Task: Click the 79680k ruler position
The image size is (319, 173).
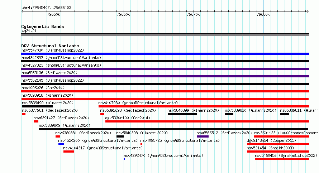Action: click(x=263, y=14)
